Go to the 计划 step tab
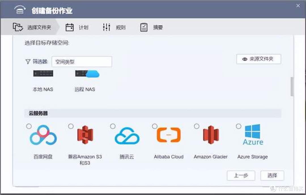 (77, 27)
